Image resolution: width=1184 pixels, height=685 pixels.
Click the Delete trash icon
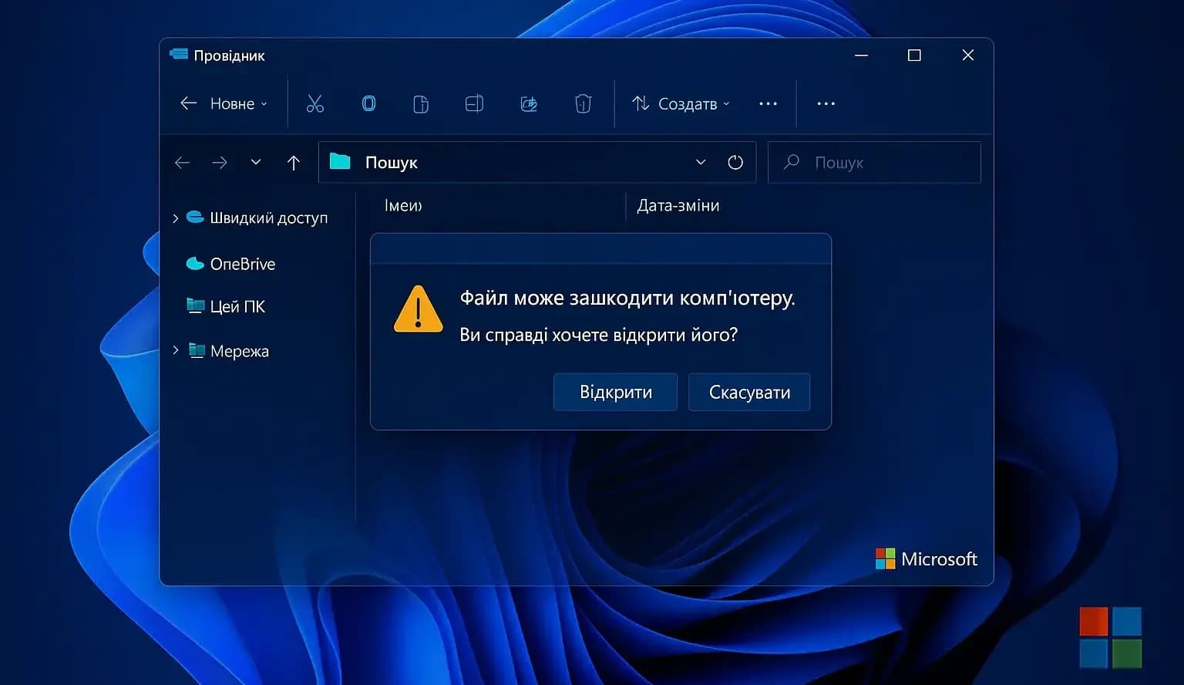583,103
